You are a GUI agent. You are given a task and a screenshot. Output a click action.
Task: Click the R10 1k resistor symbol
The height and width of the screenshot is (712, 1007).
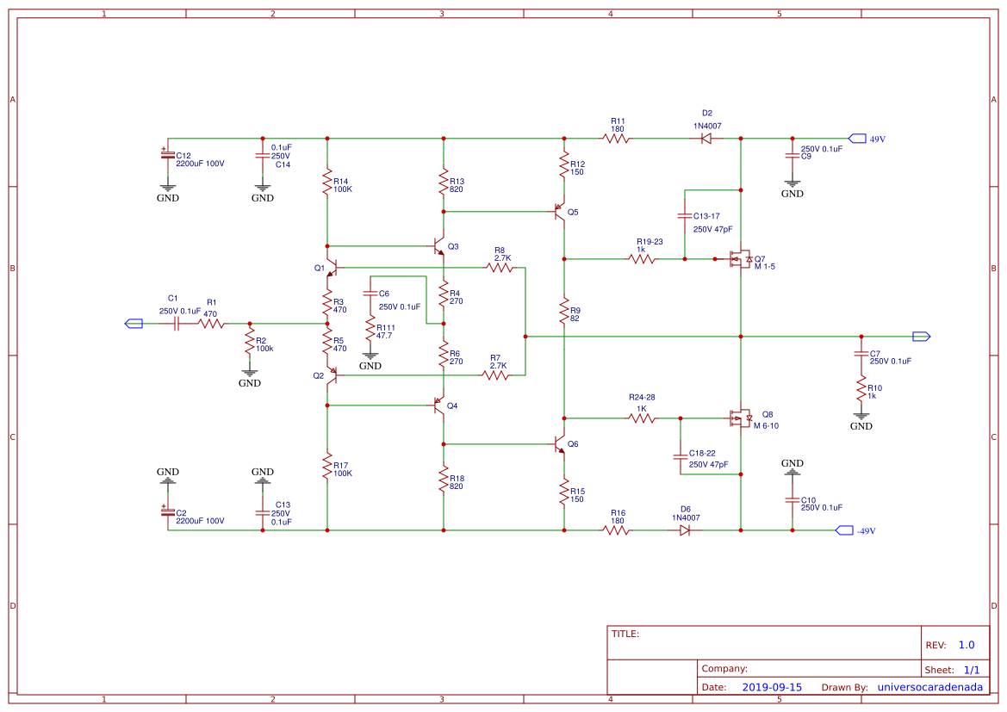861,388
